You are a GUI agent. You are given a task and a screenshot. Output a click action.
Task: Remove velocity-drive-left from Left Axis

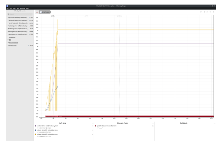tap(93, 130)
